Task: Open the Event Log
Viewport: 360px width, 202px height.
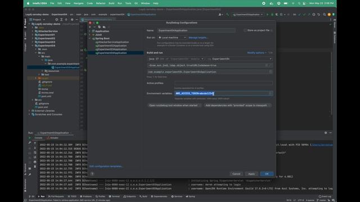Action: point(325,196)
